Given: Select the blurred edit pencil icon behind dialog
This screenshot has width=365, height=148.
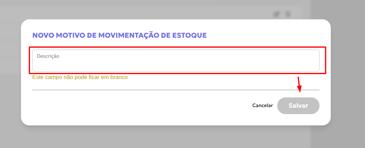Looking at the screenshot, I should (x=276, y=14).
